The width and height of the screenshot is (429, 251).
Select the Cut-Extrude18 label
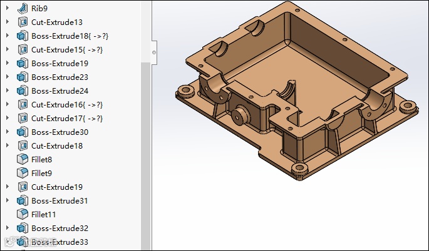pos(57,145)
